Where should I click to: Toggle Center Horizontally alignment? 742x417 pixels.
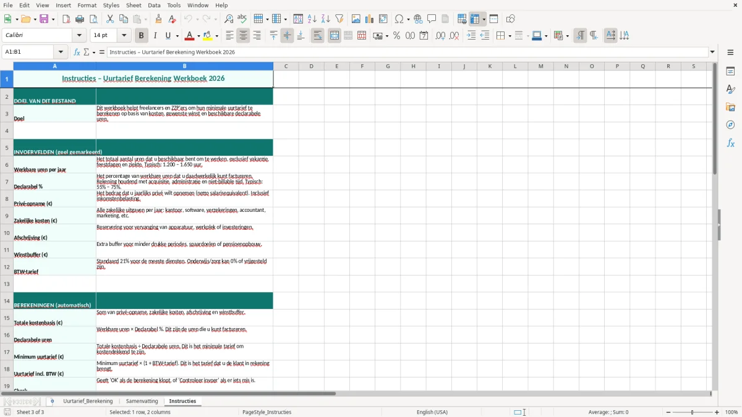(x=243, y=36)
